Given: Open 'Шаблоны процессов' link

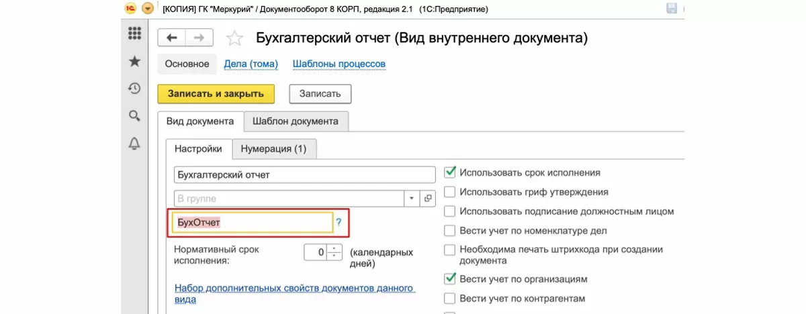Looking at the screenshot, I should coord(339,64).
